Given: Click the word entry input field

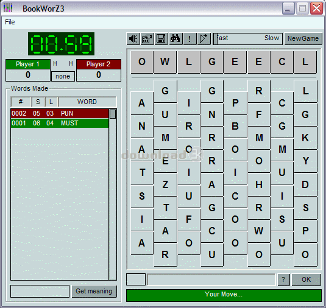Looking at the screenshot, I should [x=211, y=279].
